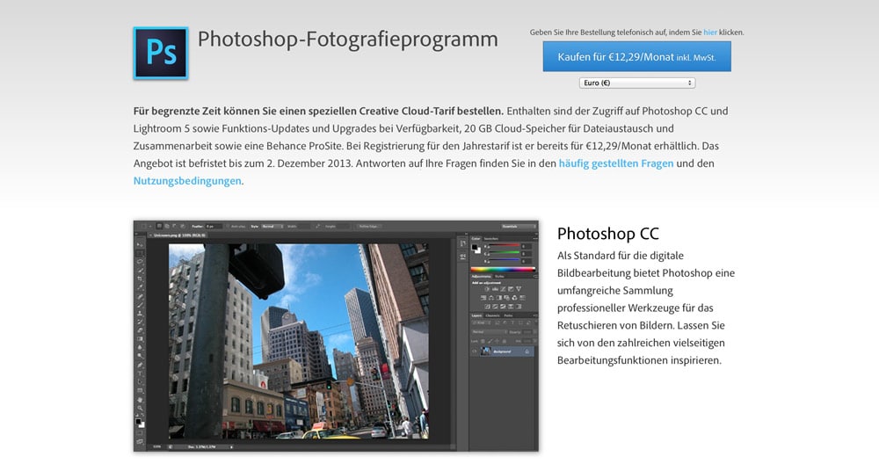Select the History Brush tool
This screenshot has height=471, width=879.
(140, 322)
